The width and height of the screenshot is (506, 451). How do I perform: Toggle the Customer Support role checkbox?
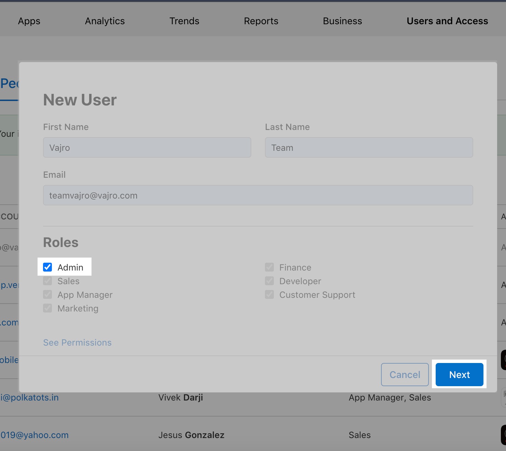269,294
